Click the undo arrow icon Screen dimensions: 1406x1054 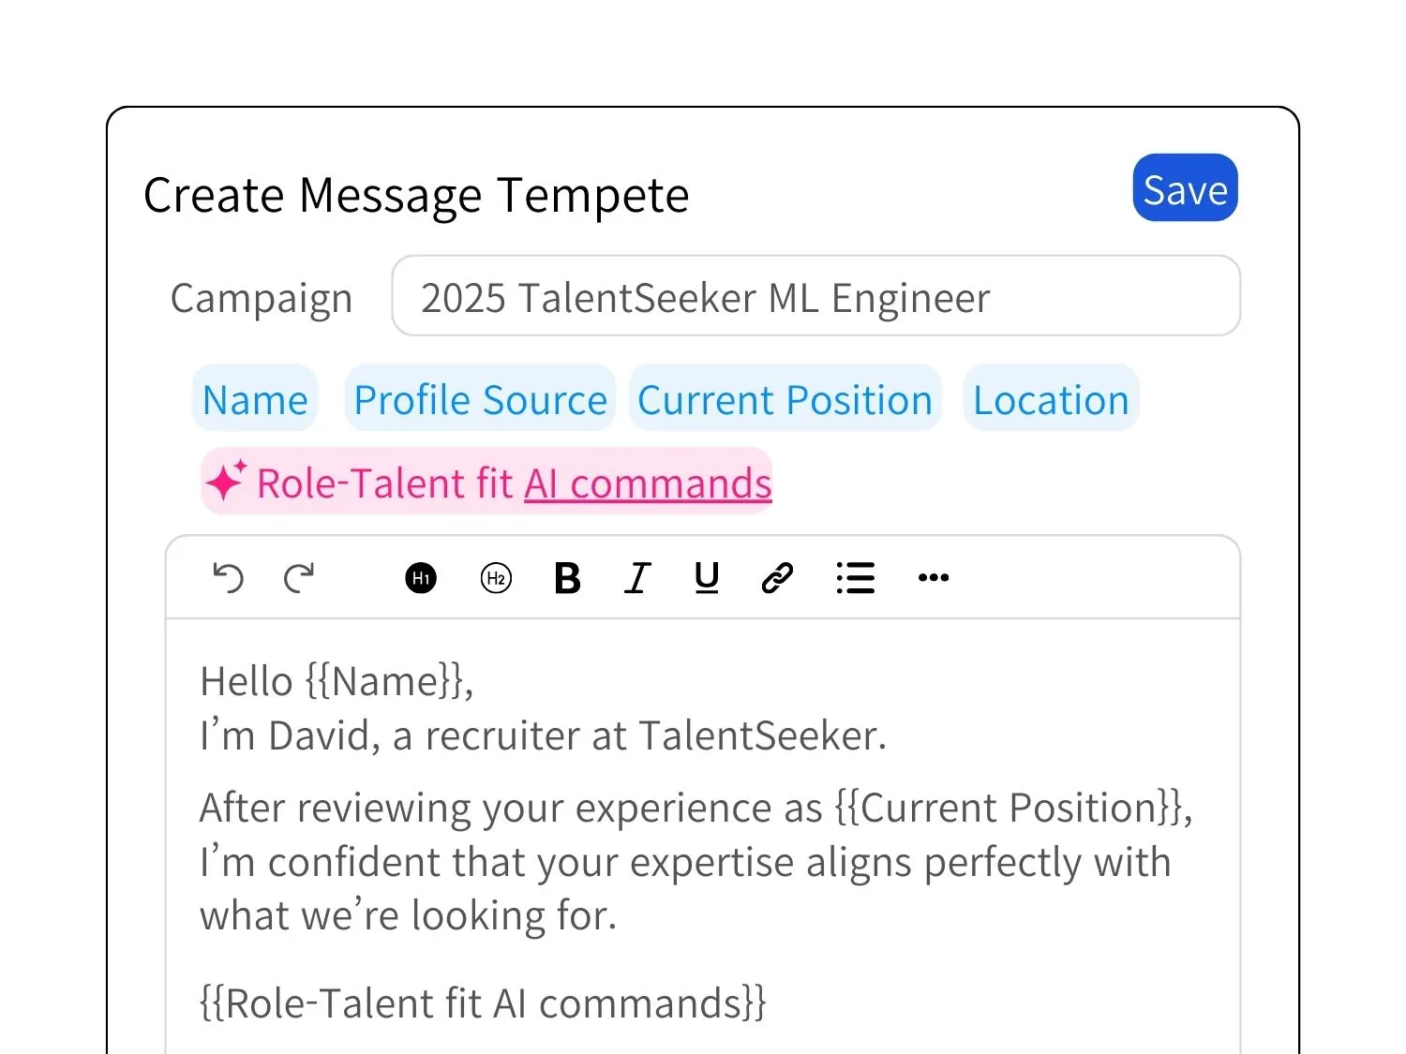pyautogui.click(x=228, y=578)
